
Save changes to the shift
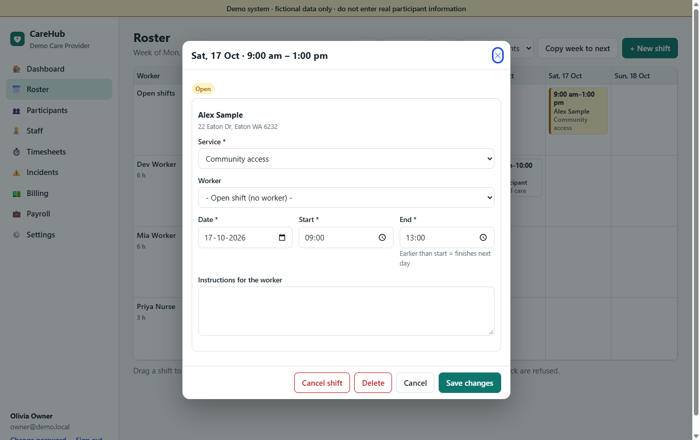(x=470, y=383)
